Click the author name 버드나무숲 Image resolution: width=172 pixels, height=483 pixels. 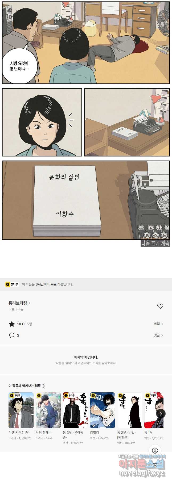click(x=16, y=309)
